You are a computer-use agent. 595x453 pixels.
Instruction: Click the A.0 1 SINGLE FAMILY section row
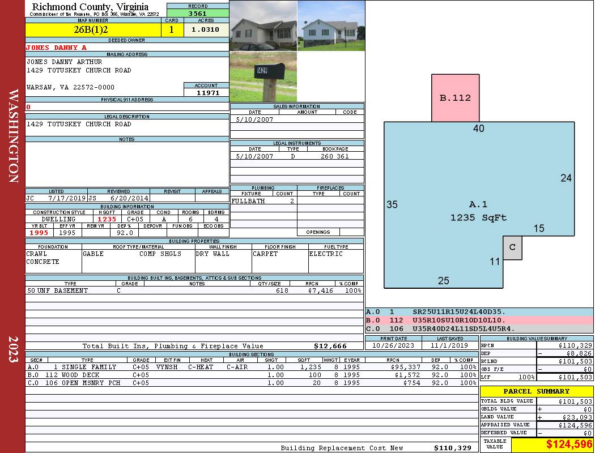(x=252, y=367)
